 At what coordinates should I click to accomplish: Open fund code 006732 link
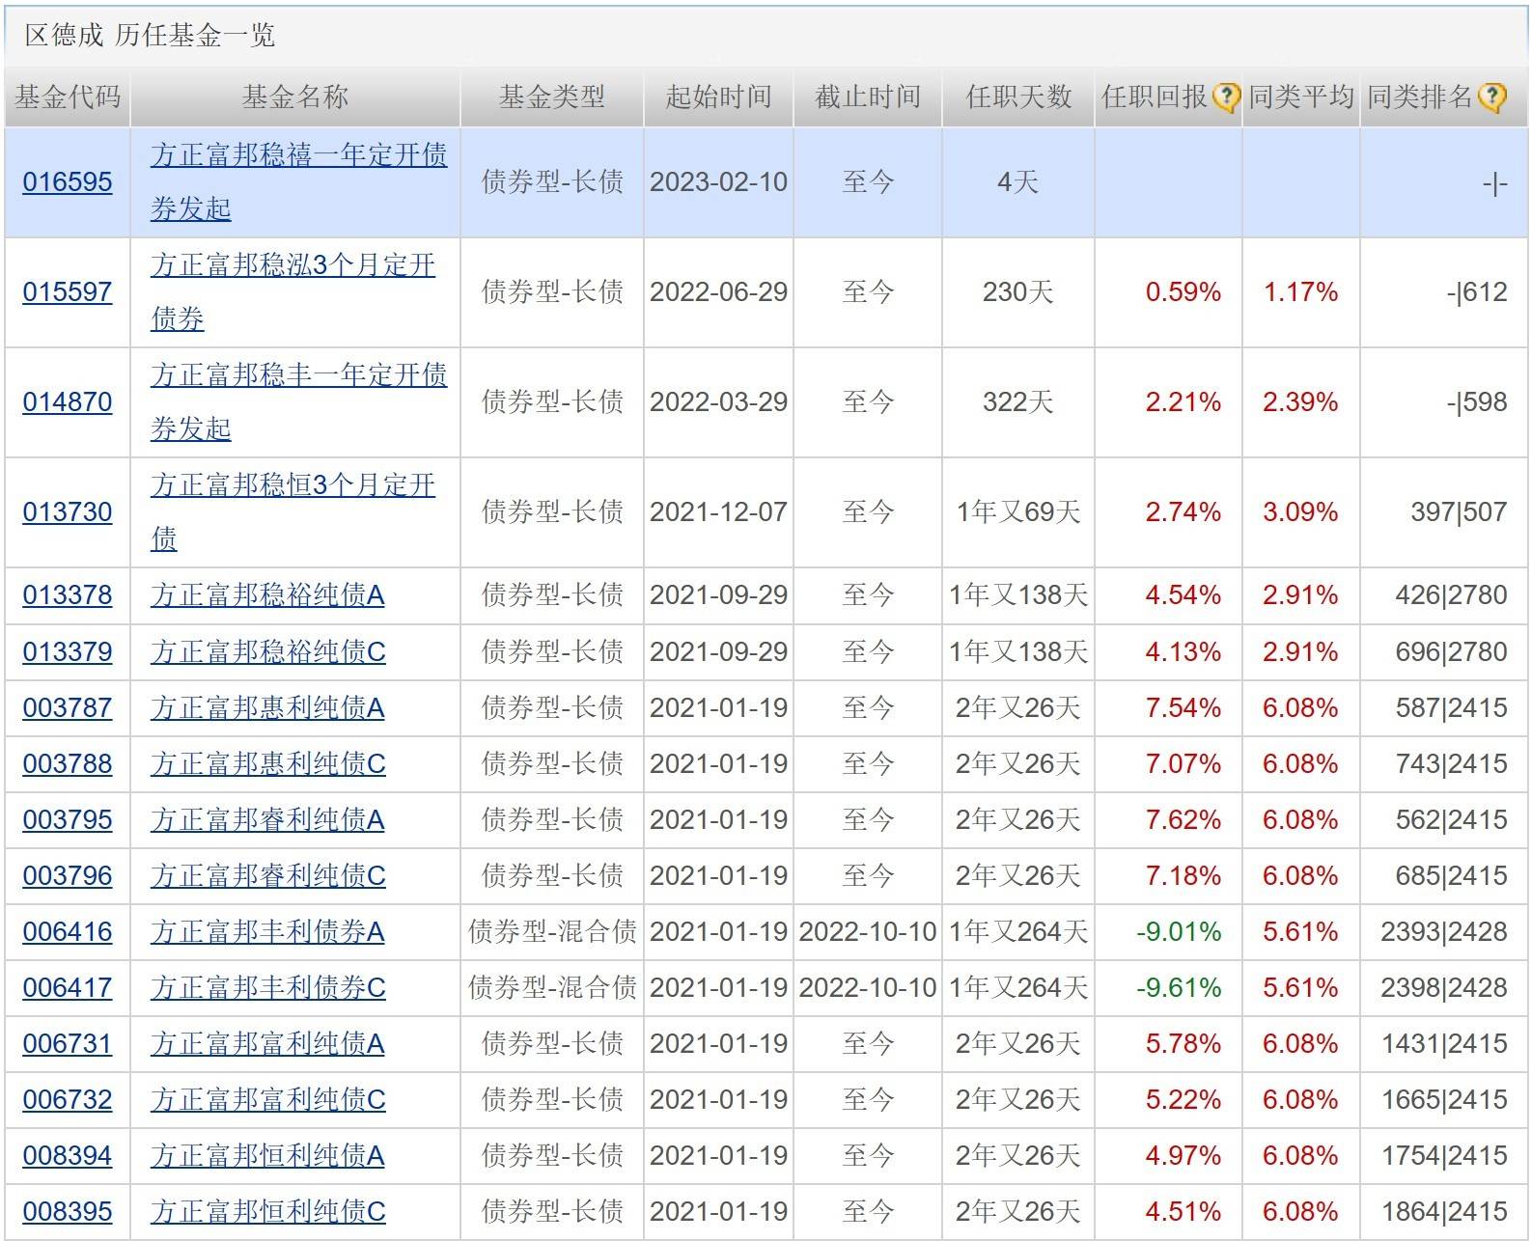(x=68, y=1100)
